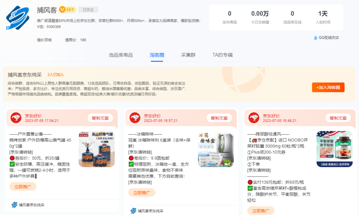Open the 采集群 tab
Screen dimensions: 359x215
pos(188,55)
